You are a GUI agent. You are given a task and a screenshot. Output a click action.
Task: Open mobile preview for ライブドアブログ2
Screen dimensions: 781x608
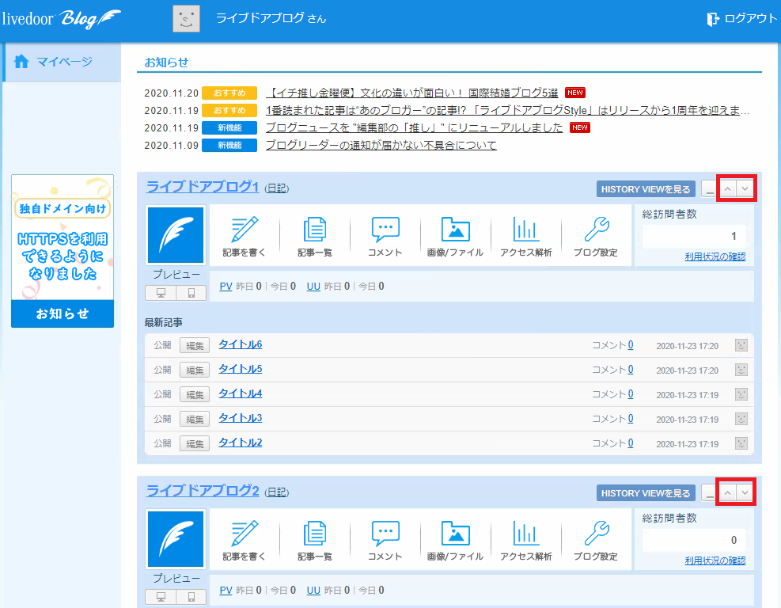(x=191, y=597)
